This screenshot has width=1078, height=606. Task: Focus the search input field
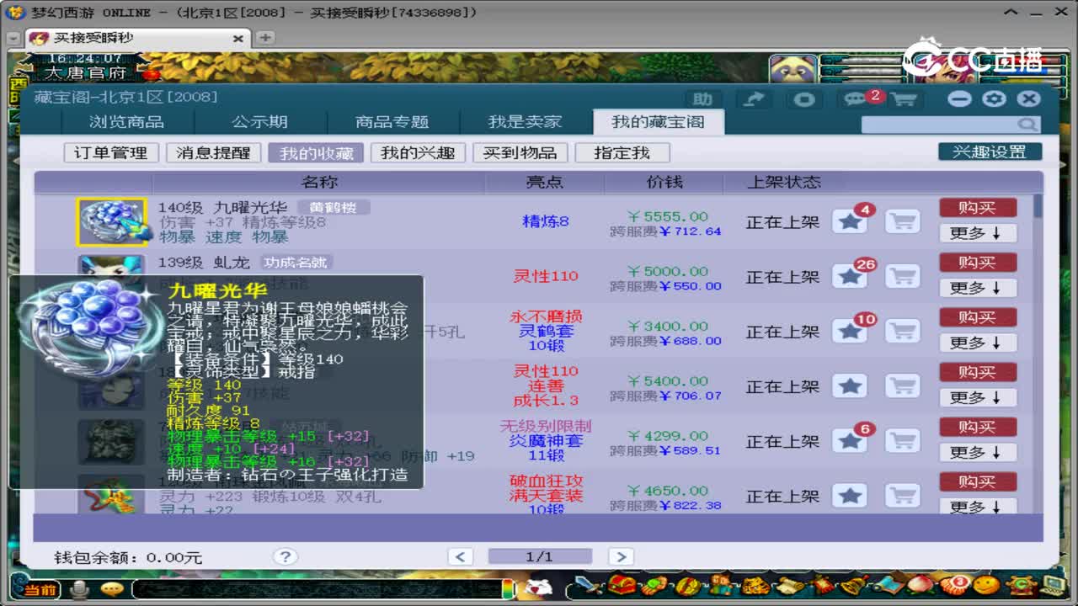pos(940,125)
